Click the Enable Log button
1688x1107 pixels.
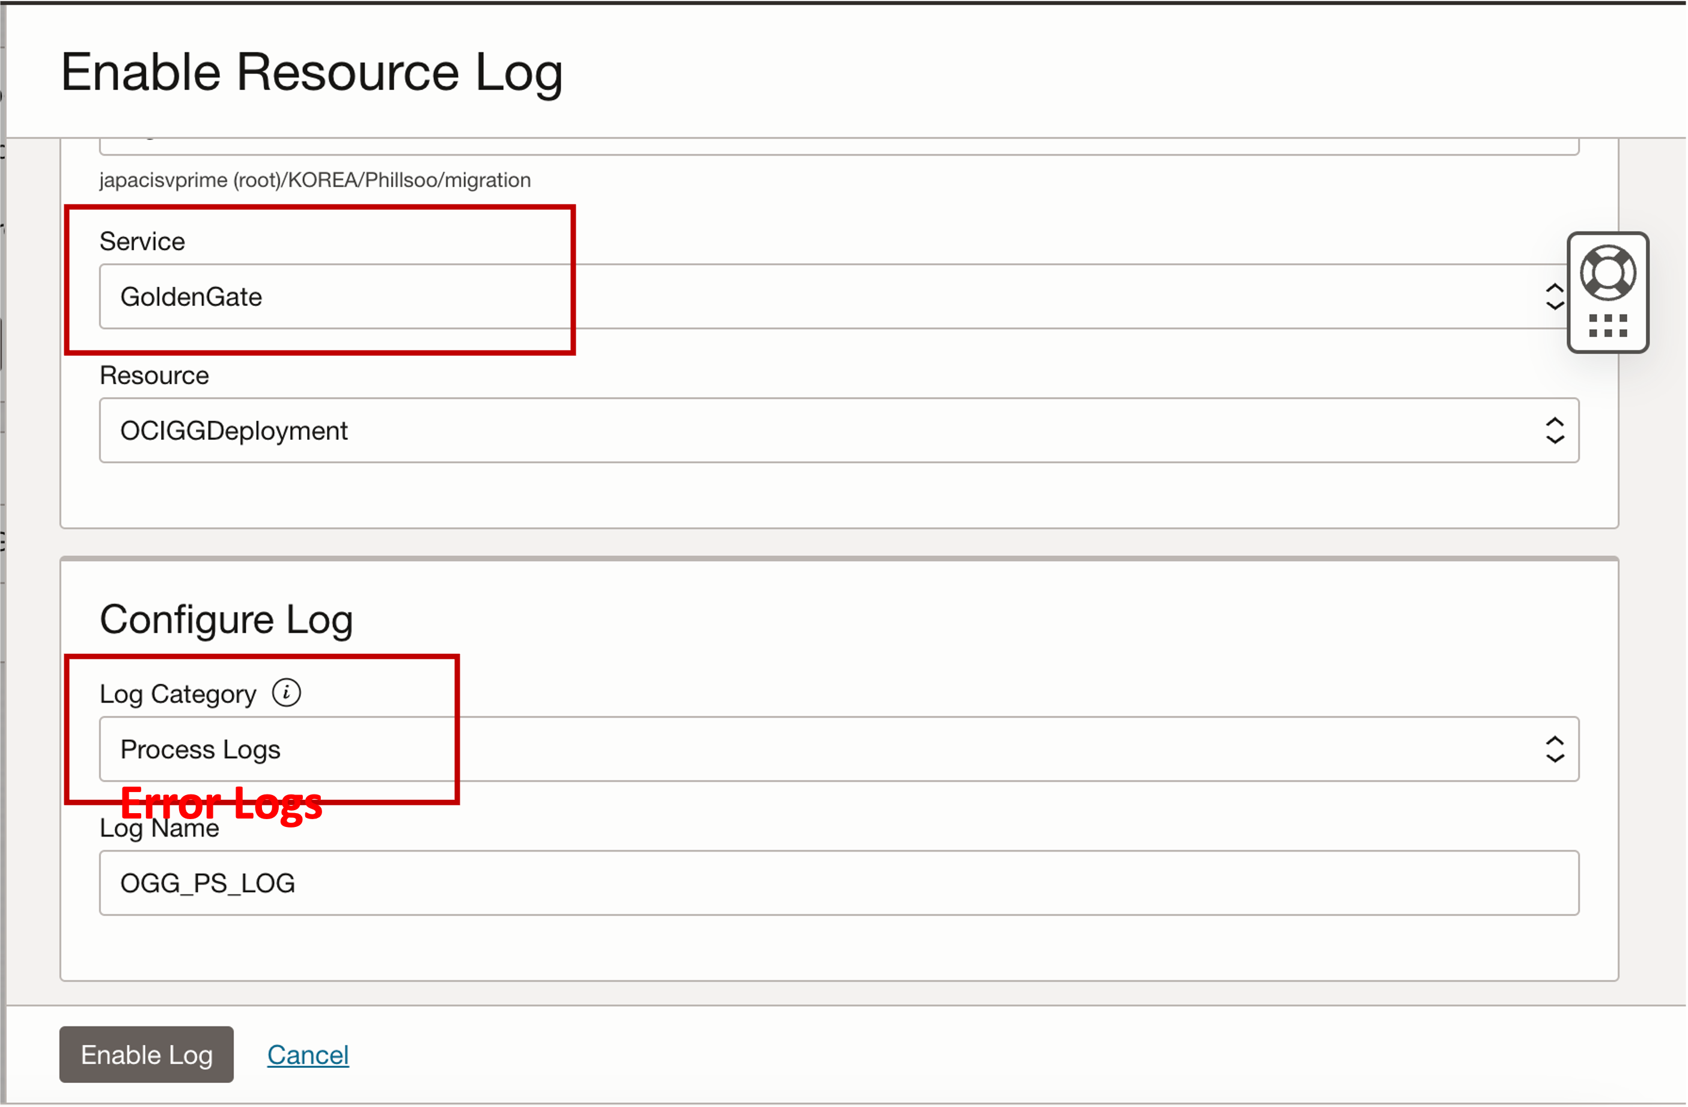click(x=146, y=1055)
